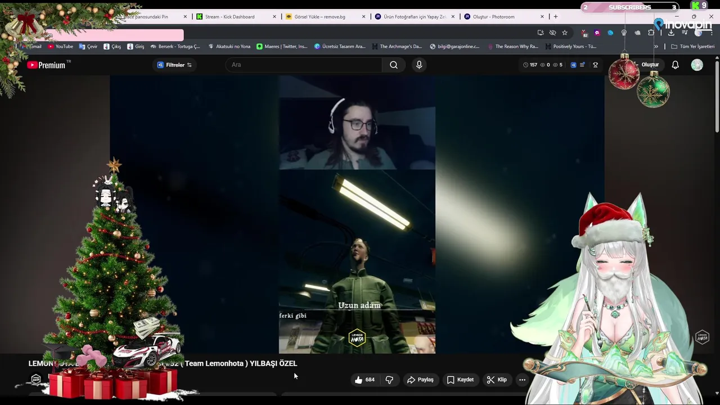Click the search magnifier button
Image resolution: width=720 pixels, height=405 pixels.
[394, 65]
